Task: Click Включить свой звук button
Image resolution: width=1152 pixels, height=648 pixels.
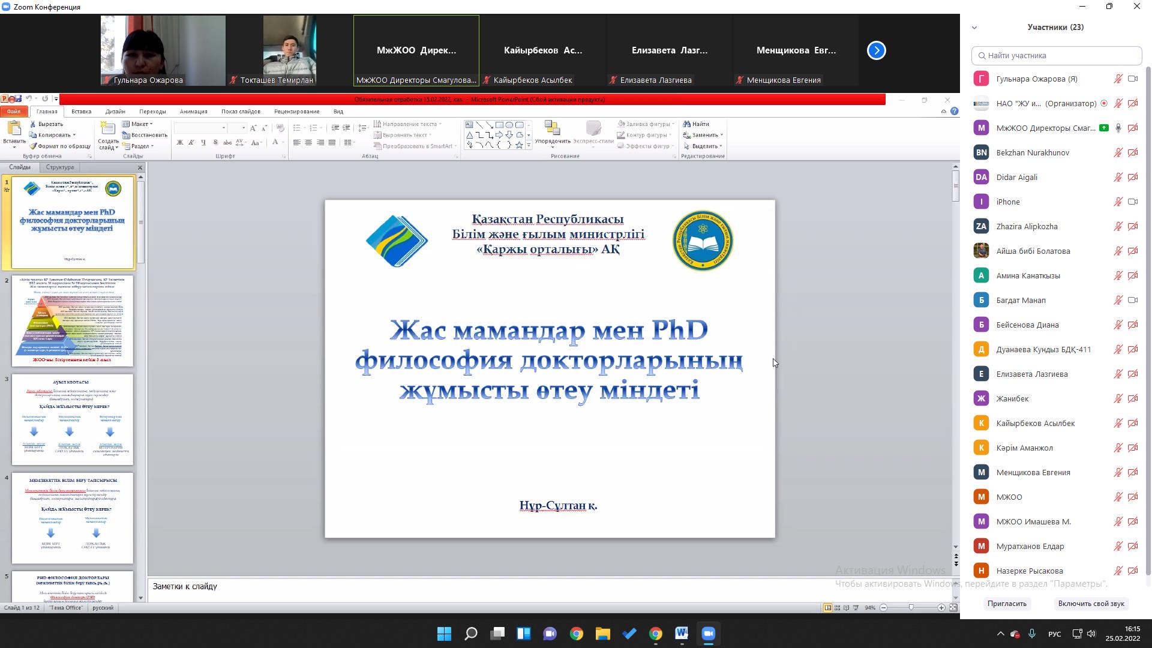Action: point(1091,604)
